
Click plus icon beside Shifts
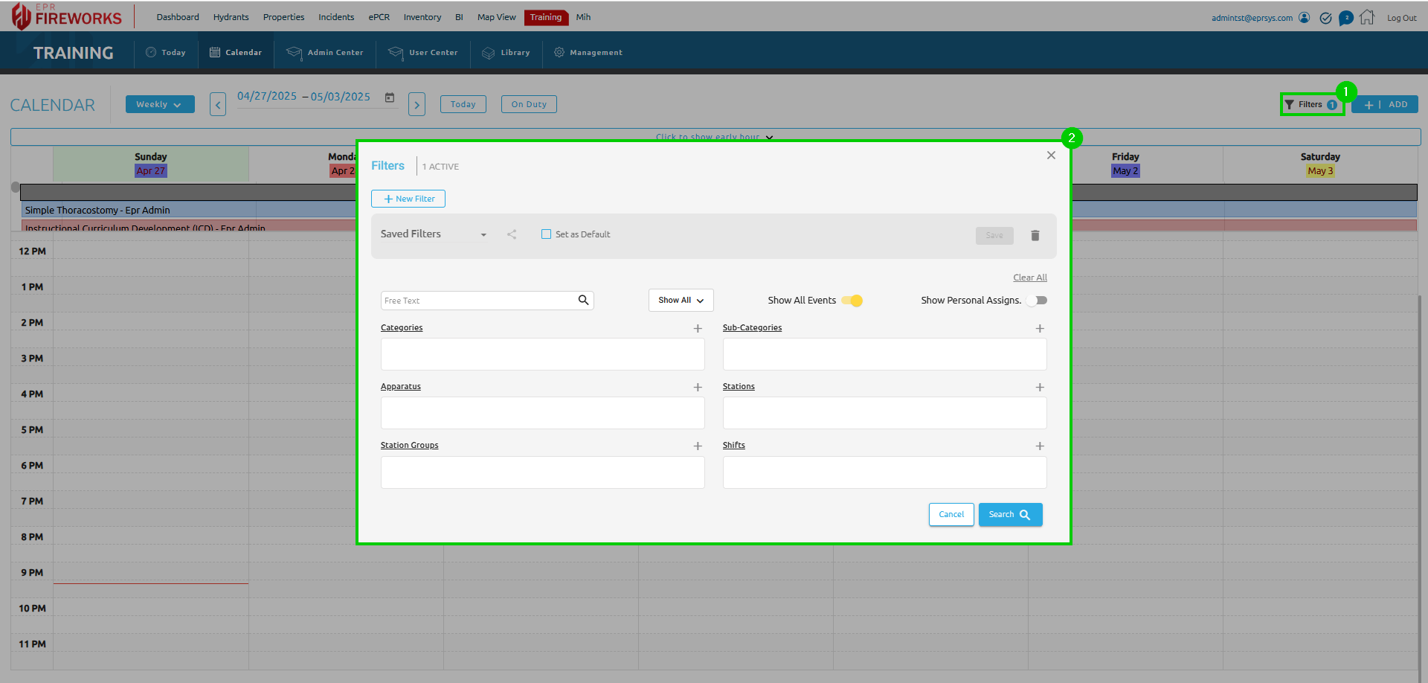(1040, 446)
